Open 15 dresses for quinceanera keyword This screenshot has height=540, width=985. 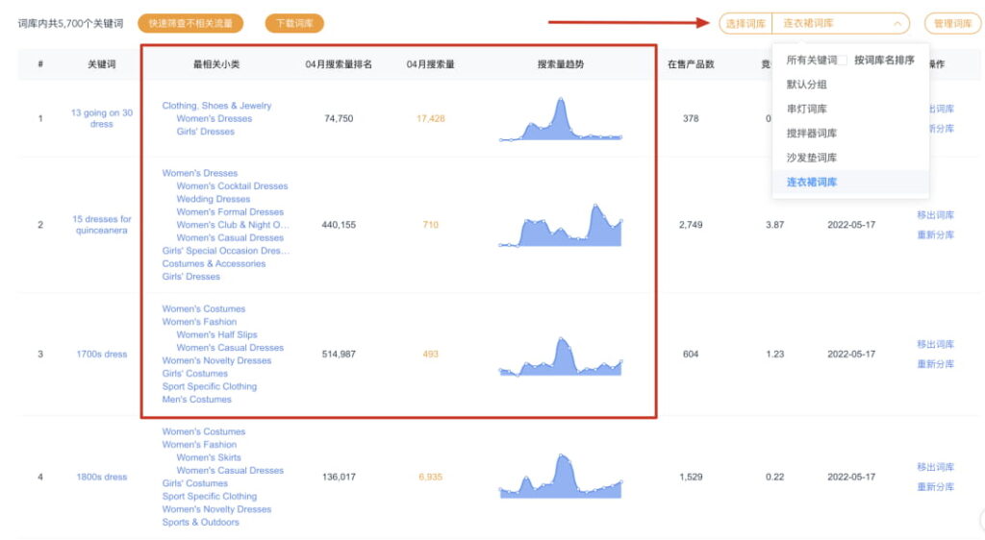102,225
